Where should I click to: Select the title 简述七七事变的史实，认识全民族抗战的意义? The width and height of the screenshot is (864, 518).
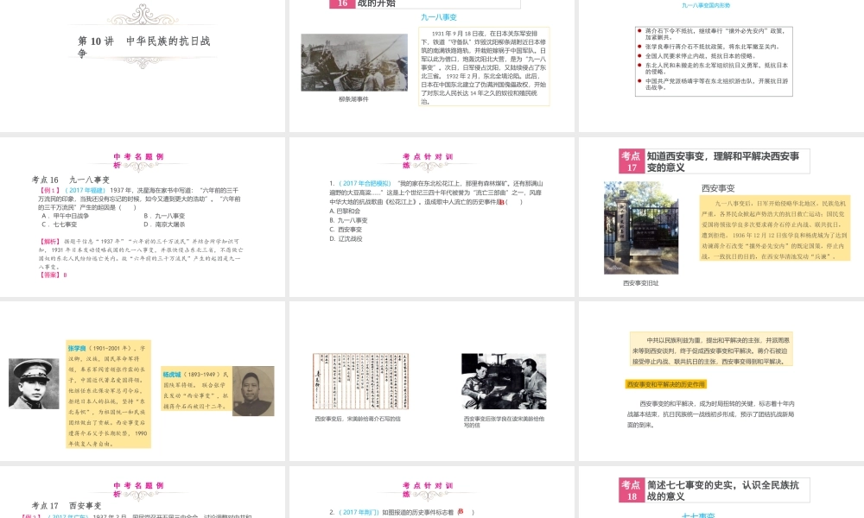click(x=722, y=490)
